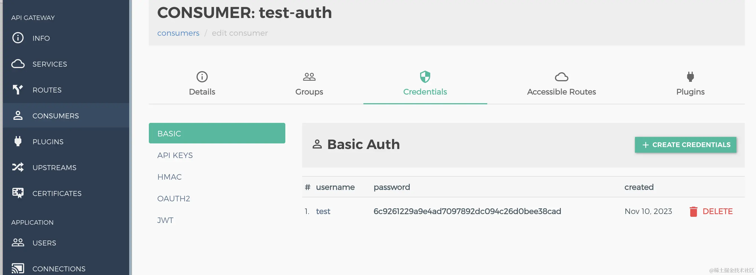Open the Accessible Routes tab
Viewport: 756px width, 275px height.
561,84
